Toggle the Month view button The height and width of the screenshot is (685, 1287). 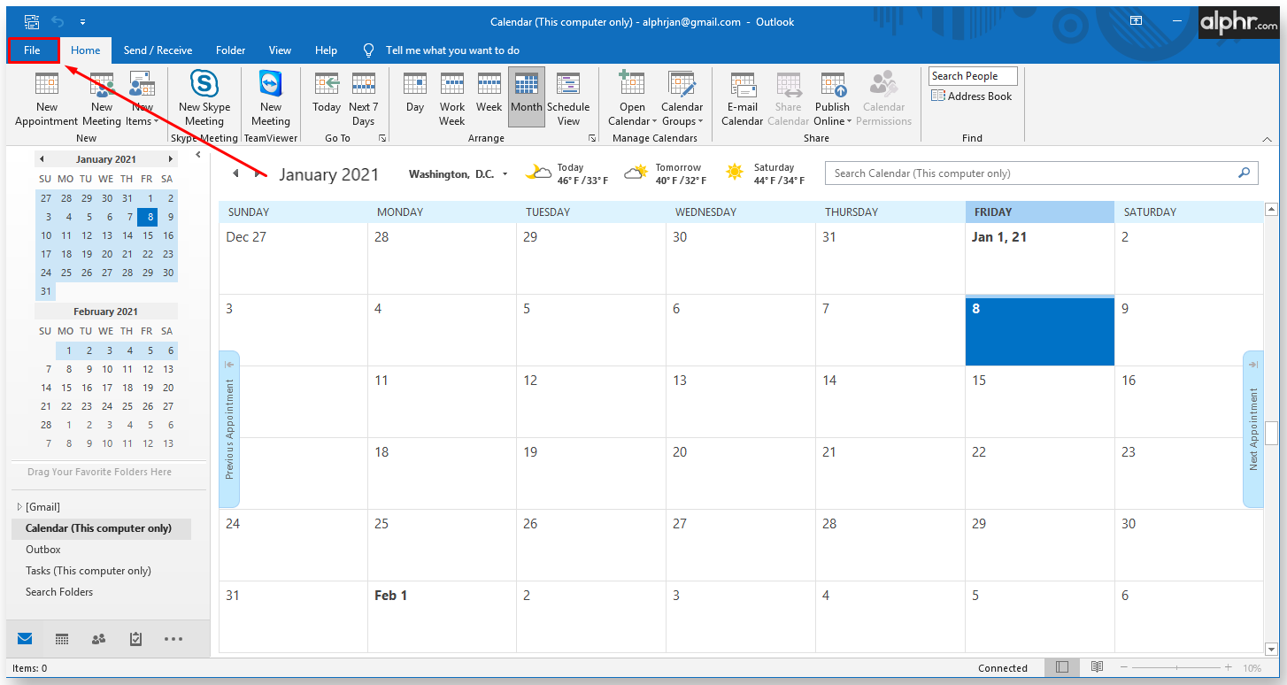coord(527,96)
